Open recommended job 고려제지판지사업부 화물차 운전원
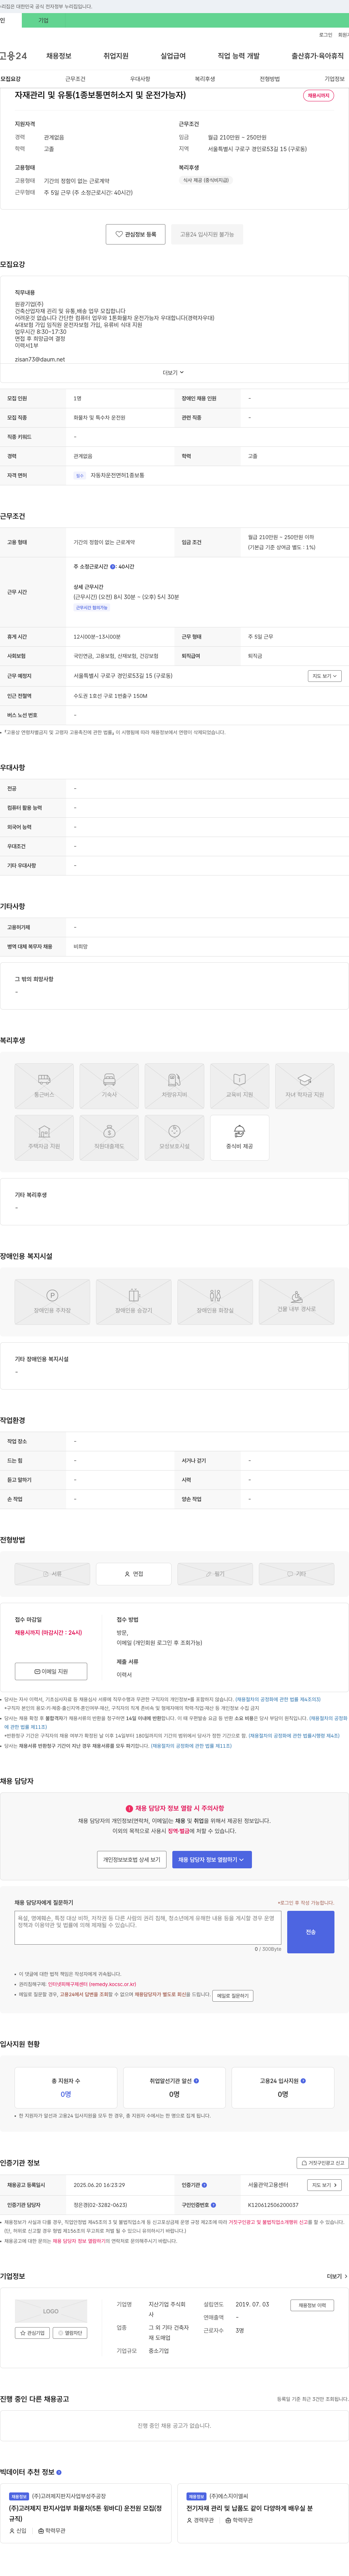 pyautogui.click(x=87, y=2514)
